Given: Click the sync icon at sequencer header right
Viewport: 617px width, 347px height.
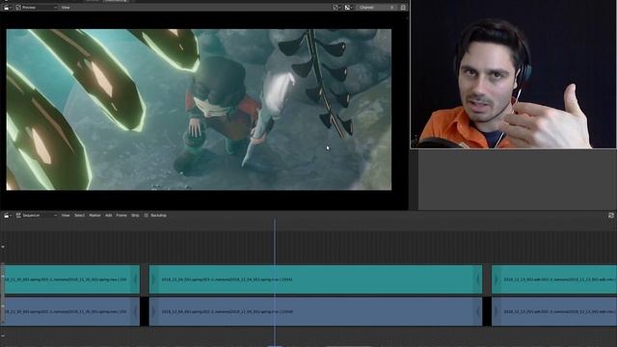Looking at the screenshot, I should 610,215.
